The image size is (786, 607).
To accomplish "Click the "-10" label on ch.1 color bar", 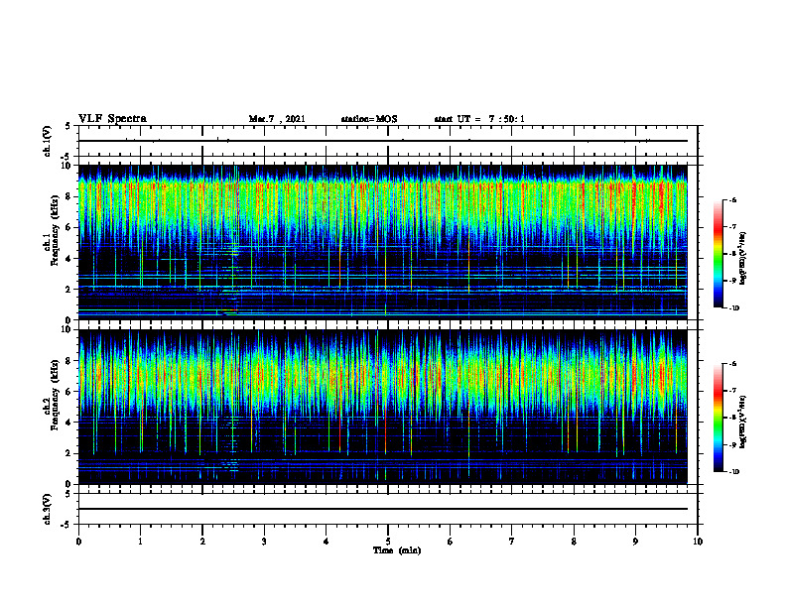I will coord(733,308).
